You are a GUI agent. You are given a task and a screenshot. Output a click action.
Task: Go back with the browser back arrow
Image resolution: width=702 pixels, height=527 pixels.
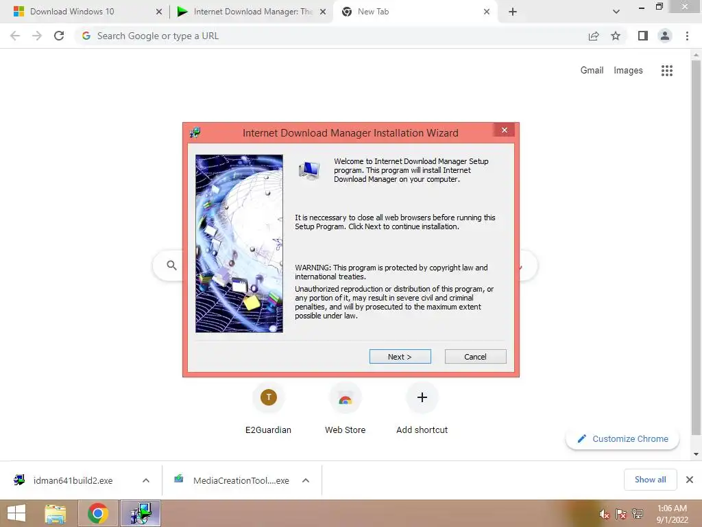click(x=15, y=36)
